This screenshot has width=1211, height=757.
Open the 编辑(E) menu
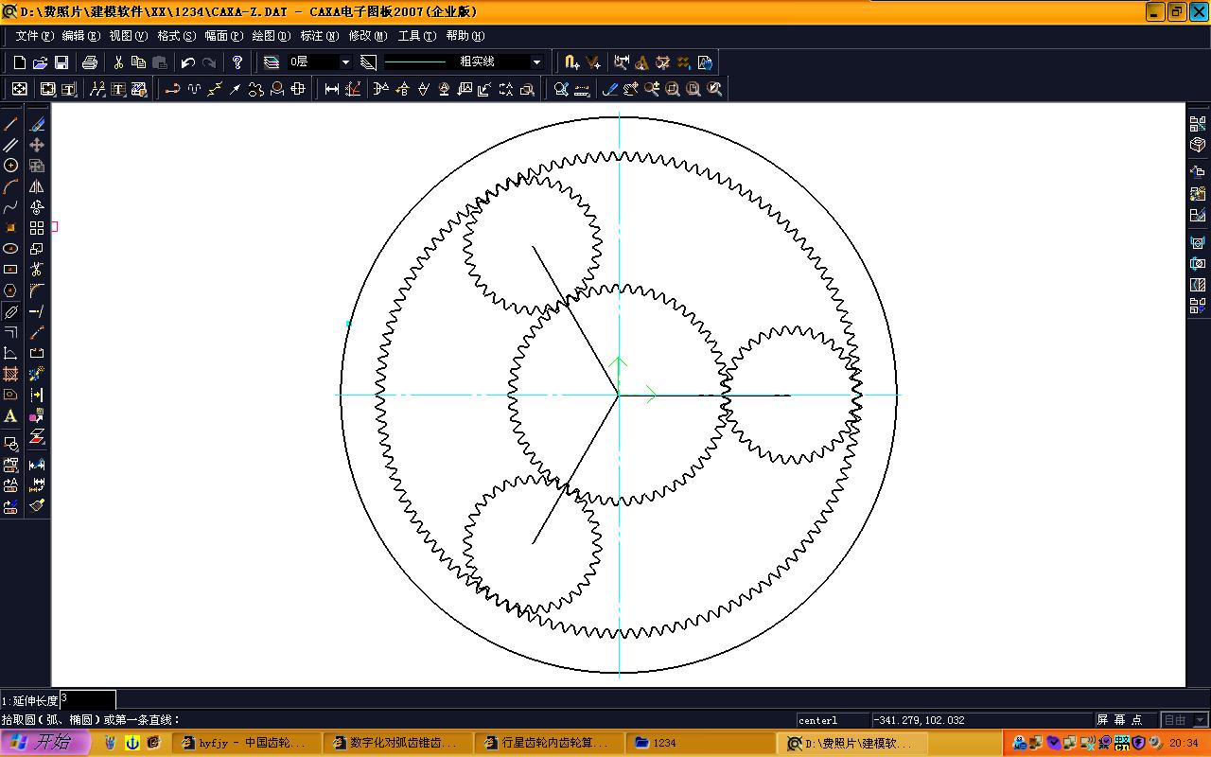(81, 36)
